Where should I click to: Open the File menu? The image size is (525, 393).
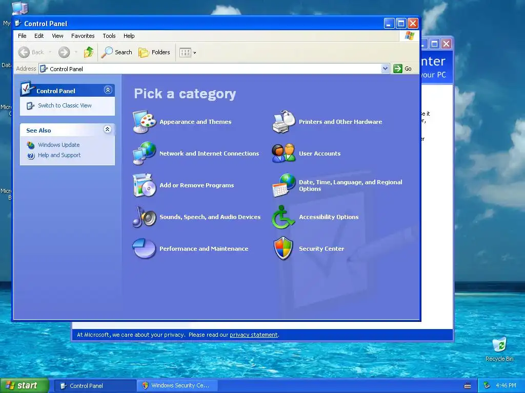[22, 36]
